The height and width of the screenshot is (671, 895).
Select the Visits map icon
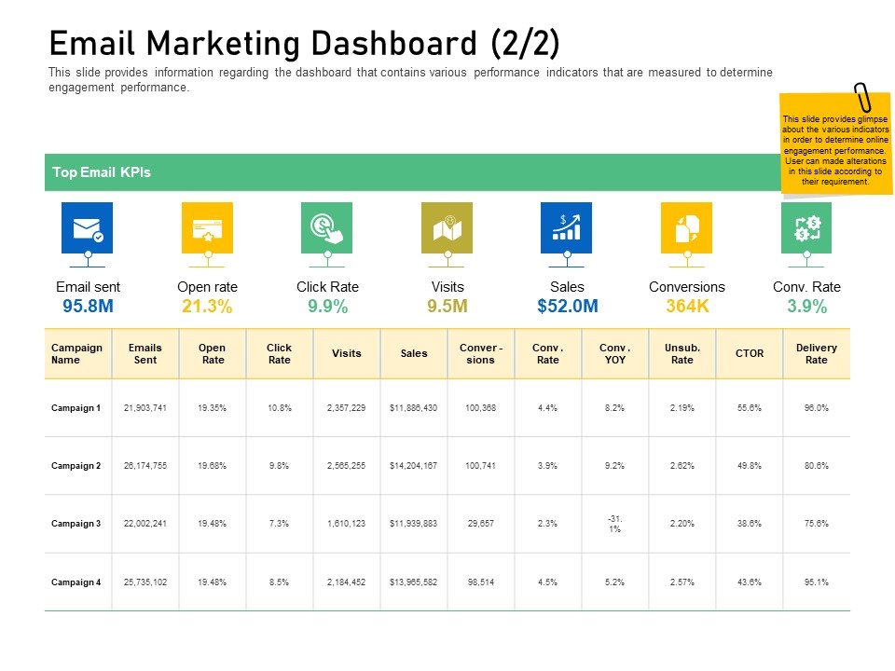click(447, 227)
